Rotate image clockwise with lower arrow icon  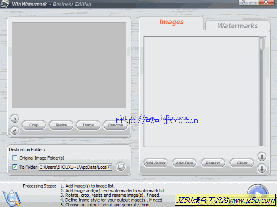point(15,131)
